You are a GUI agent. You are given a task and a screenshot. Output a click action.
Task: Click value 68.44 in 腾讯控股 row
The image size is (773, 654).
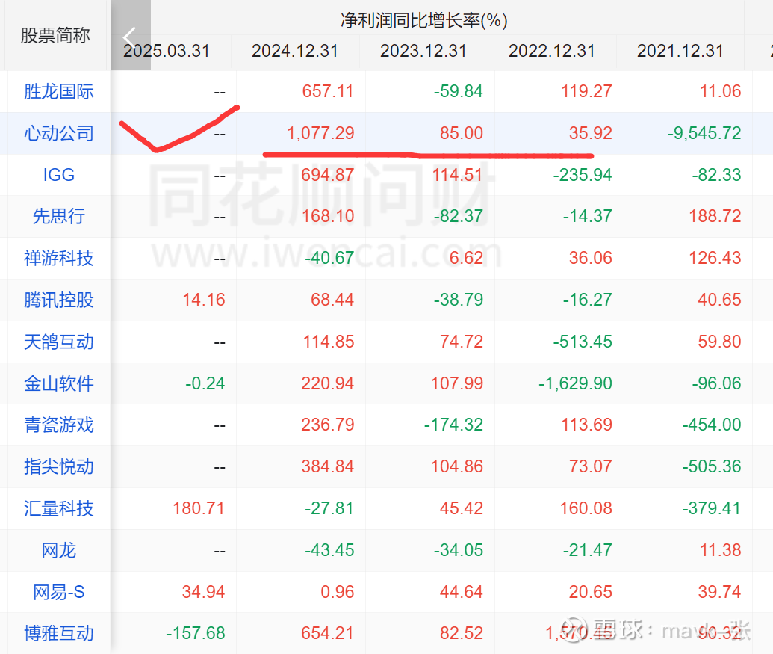pos(332,300)
